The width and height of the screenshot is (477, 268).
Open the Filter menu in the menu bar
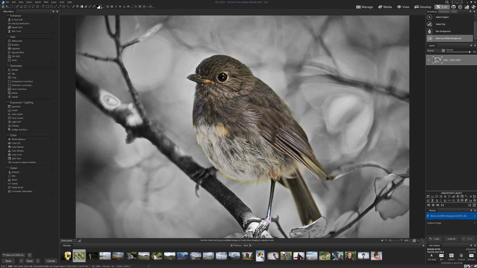click(x=47, y=2)
